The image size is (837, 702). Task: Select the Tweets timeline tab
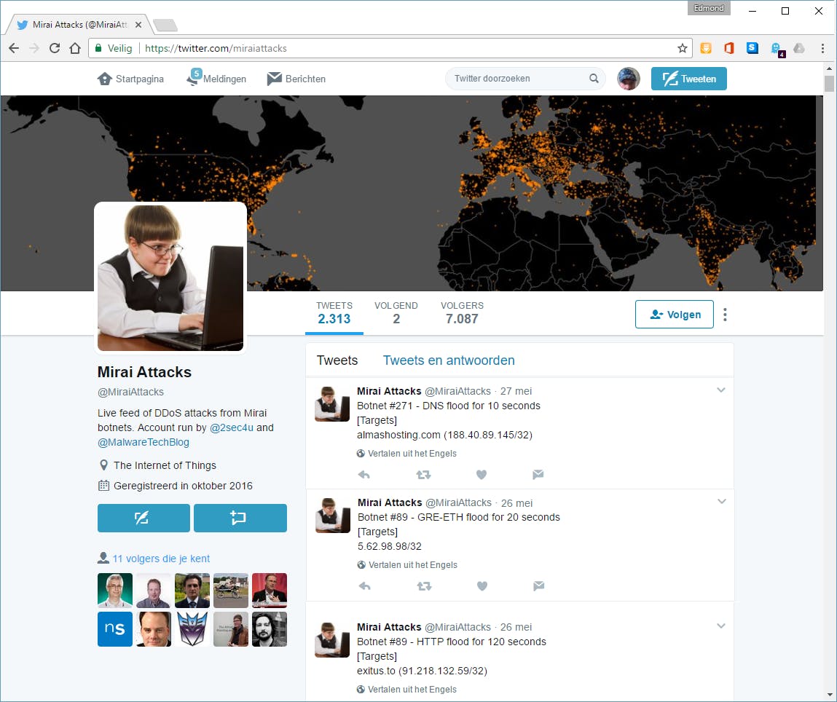point(337,360)
